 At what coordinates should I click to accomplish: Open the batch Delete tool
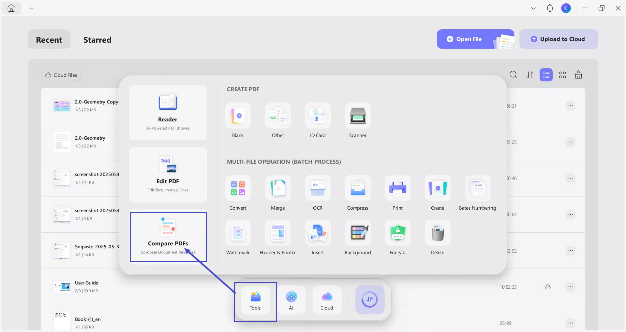[x=438, y=233]
